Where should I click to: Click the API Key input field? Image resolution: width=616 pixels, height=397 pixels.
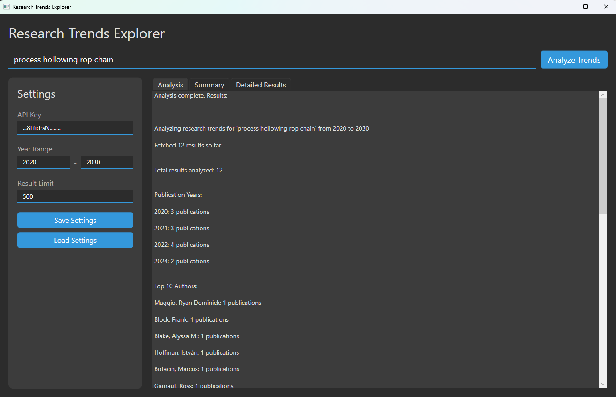pyautogui.click(x=75, y=128)
